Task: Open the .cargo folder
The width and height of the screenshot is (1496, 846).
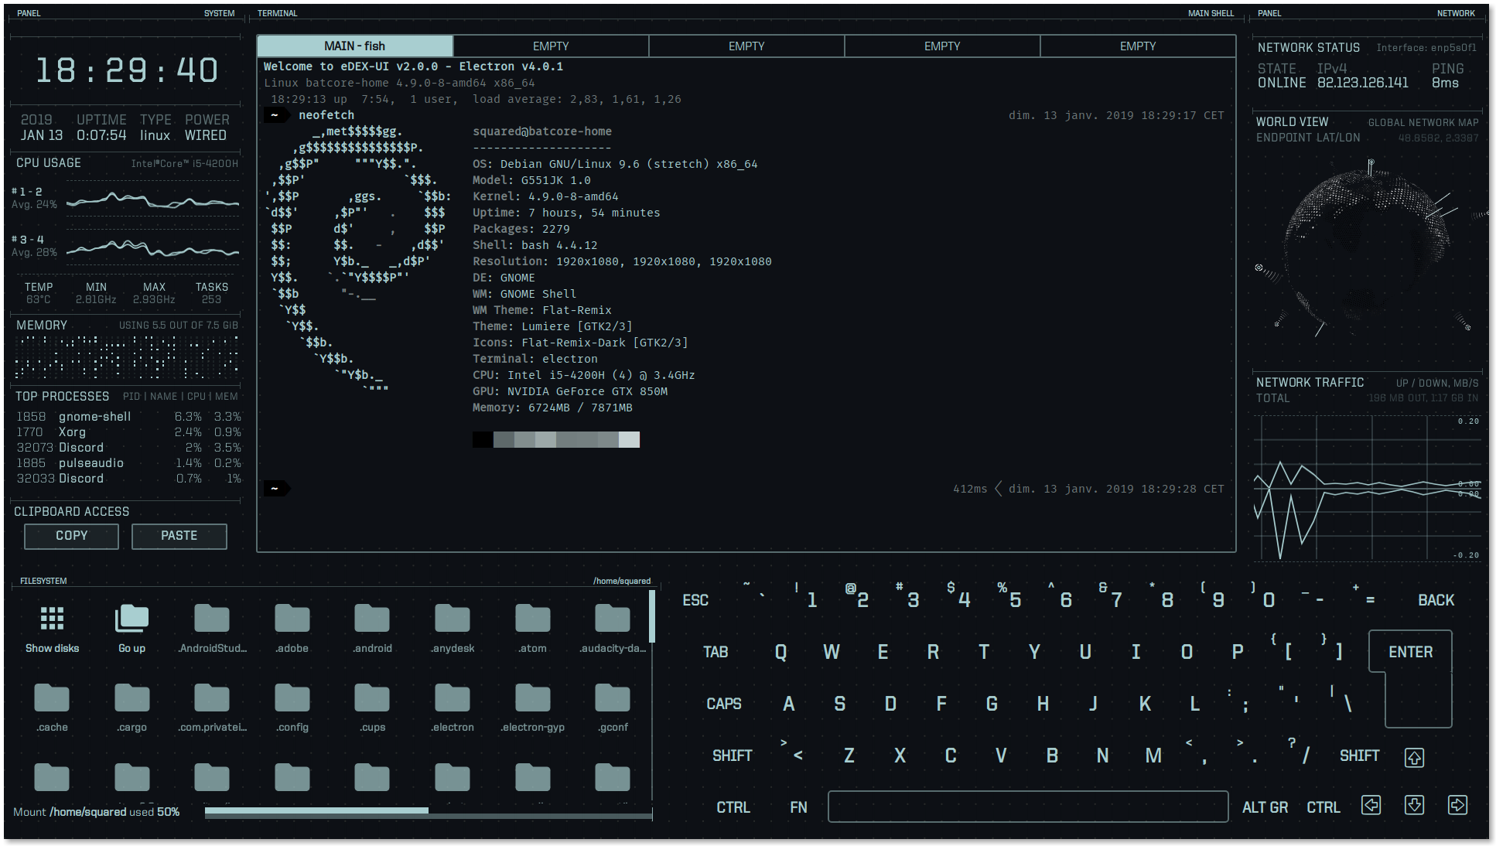Action: tap(131, 698)
